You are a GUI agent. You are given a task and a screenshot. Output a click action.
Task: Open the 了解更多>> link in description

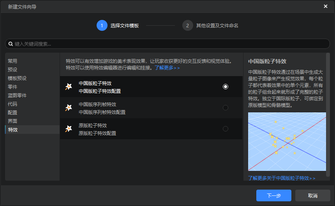click(x=167, y=68)
